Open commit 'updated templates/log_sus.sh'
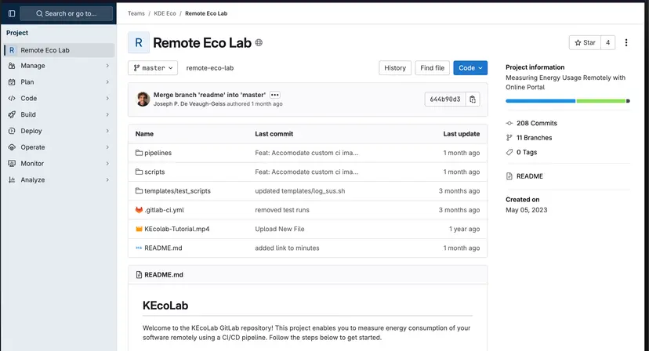The width and height of the screenshot is (649, 351). coord(299,191)
